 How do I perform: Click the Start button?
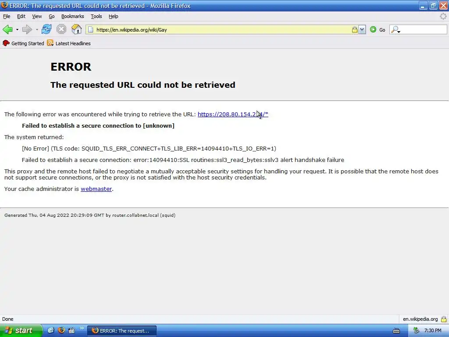(x=21, y=330)
